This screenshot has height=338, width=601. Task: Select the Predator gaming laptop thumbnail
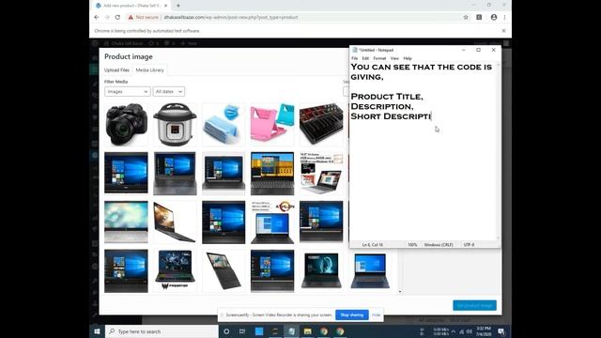click(x=175, y=271)
